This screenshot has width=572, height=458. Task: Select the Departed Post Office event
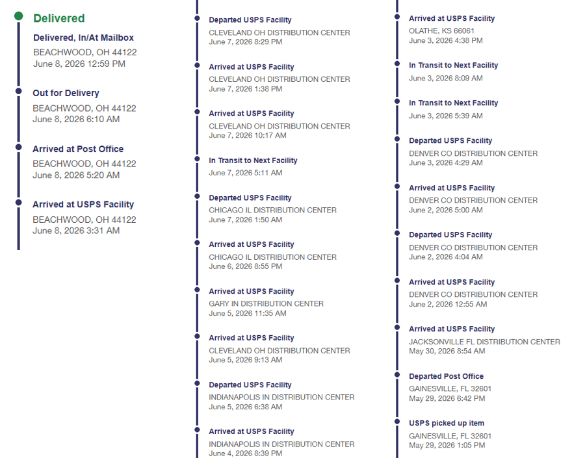446,376
